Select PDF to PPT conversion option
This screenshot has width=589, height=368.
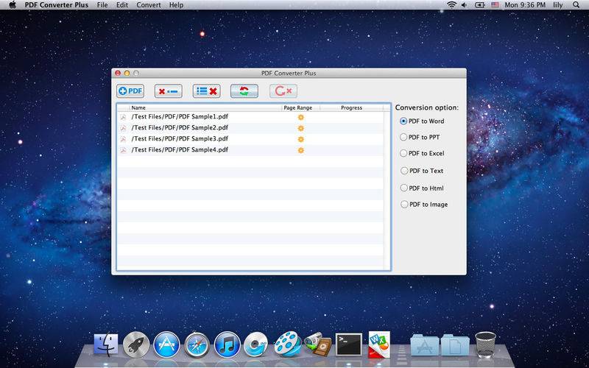point(420,137)
